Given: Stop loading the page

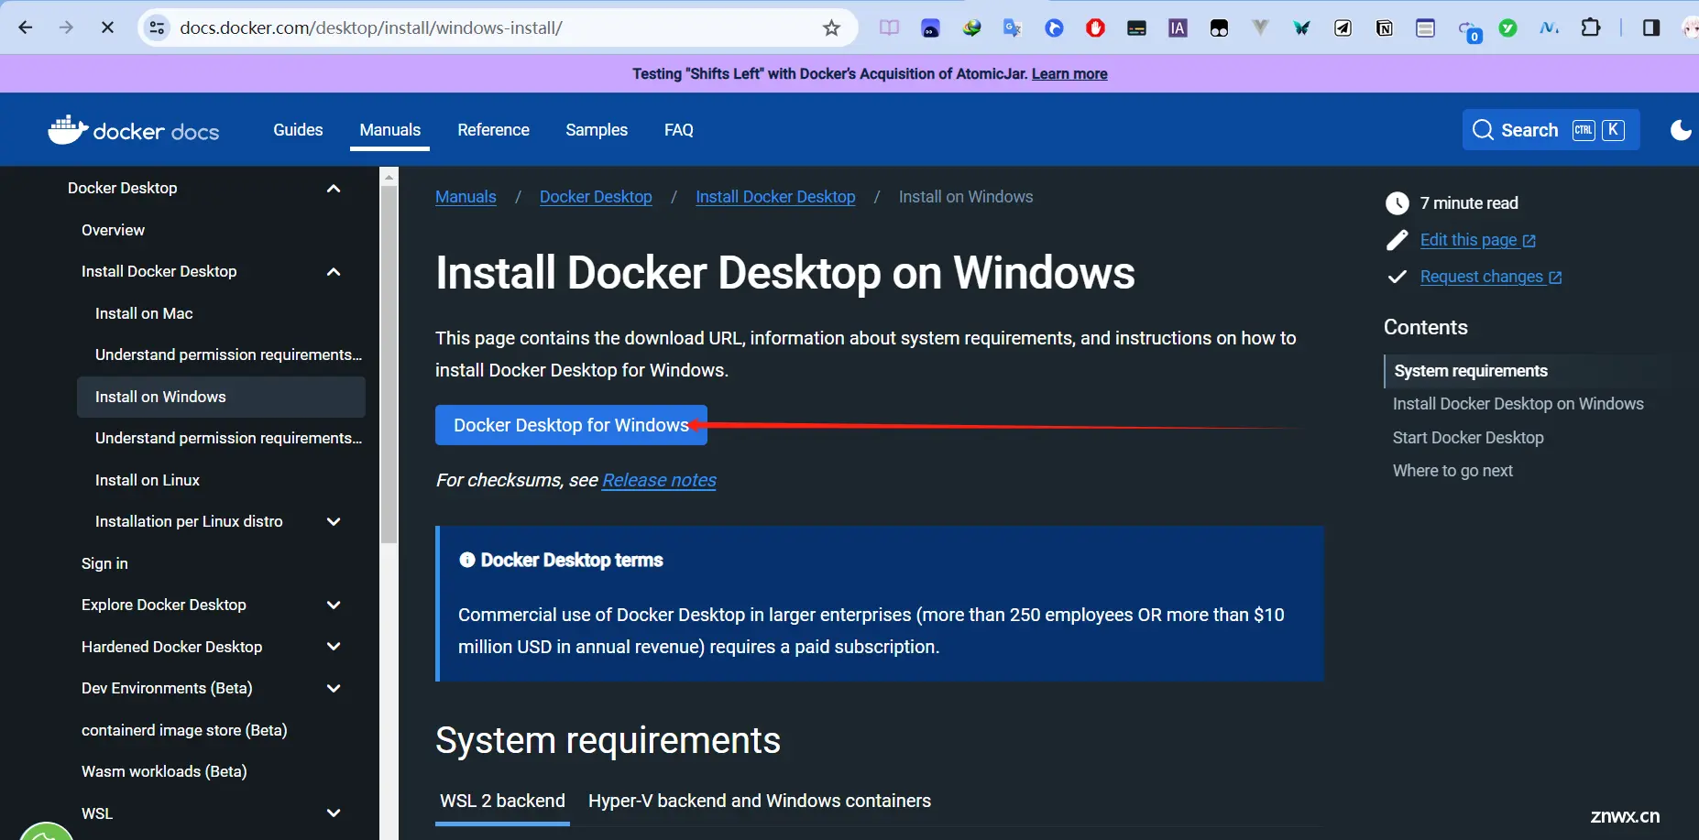Looking at the screenshot, I should [x=107, y=27].
